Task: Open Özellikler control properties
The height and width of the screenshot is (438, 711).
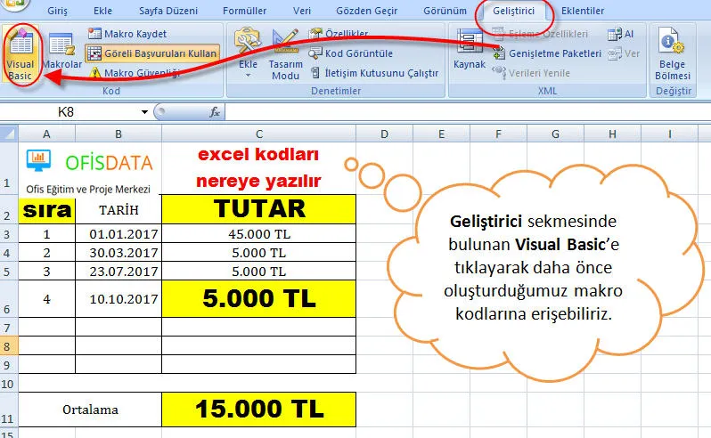Action: 343,34
